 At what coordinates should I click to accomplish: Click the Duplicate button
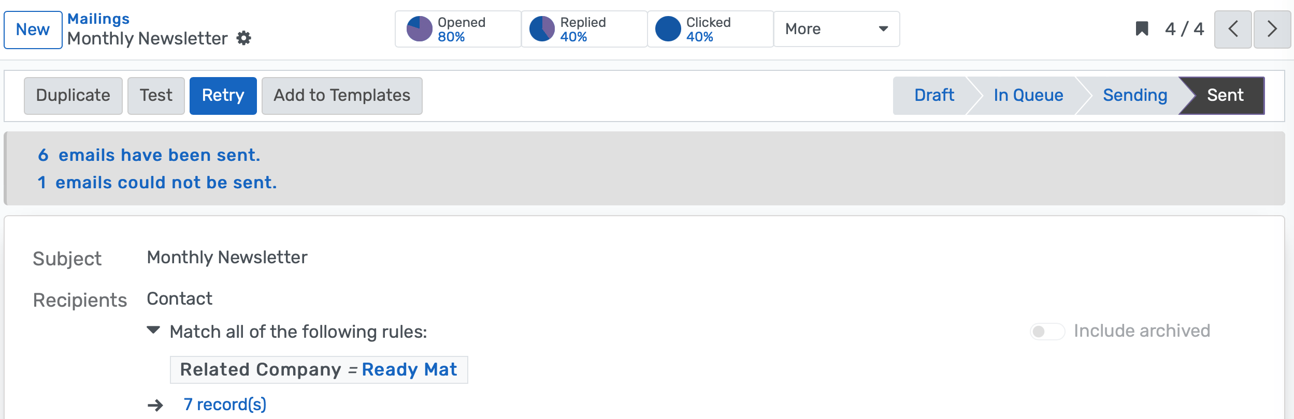(73, 96)
